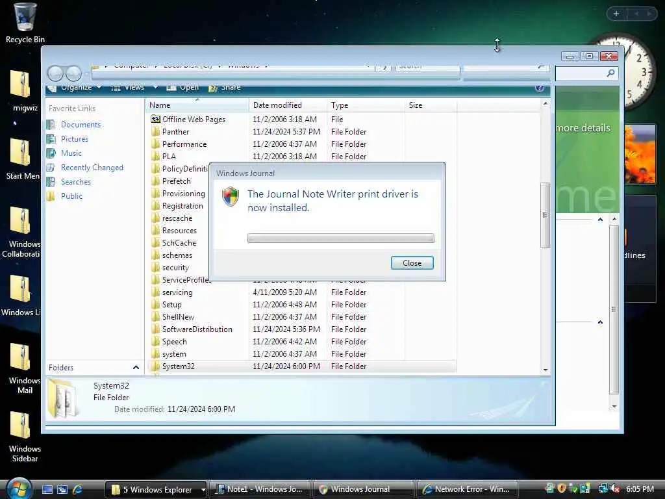
Task: Switch to Network Error taskbar button
Action: click(x=468, y=489)
